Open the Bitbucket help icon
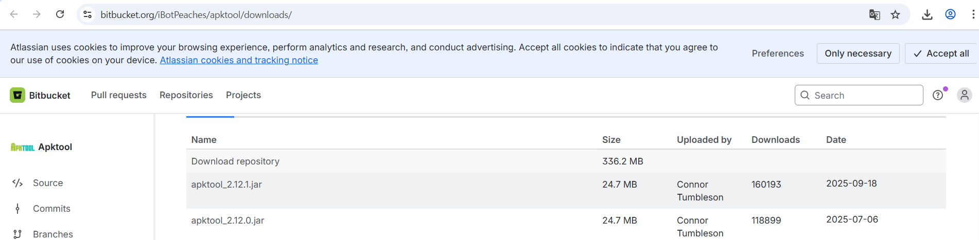Image resolution: width=979 pixels, height=240 pixels. pos(938,95)
